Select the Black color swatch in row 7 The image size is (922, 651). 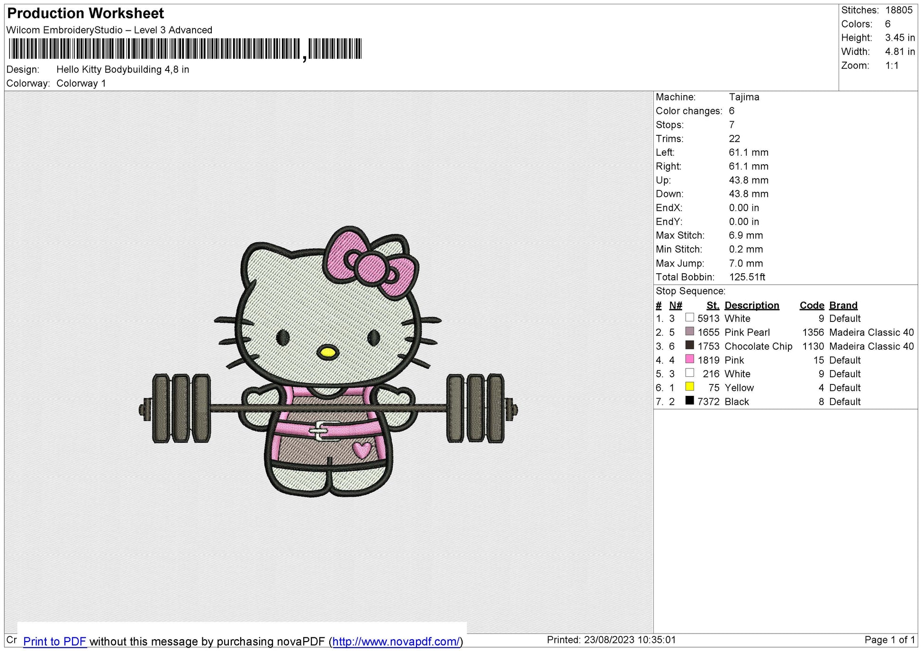(689, 401)
